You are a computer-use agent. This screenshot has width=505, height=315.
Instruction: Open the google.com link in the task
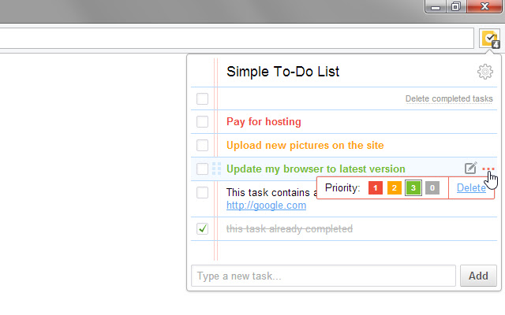coord(266,206)
